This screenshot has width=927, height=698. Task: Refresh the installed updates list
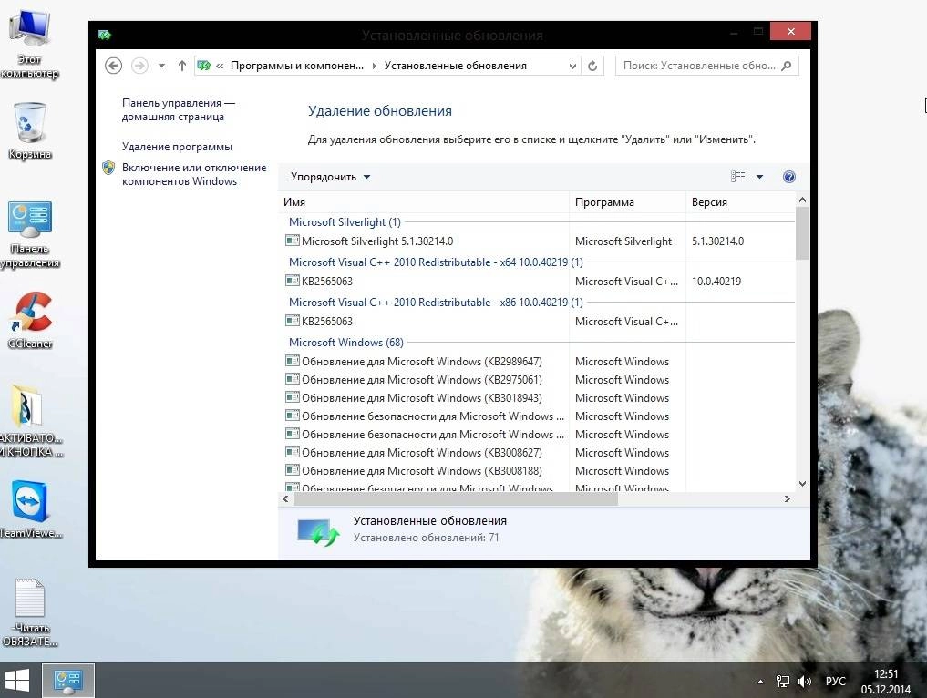pyautogui.click(x=592, y=66)
